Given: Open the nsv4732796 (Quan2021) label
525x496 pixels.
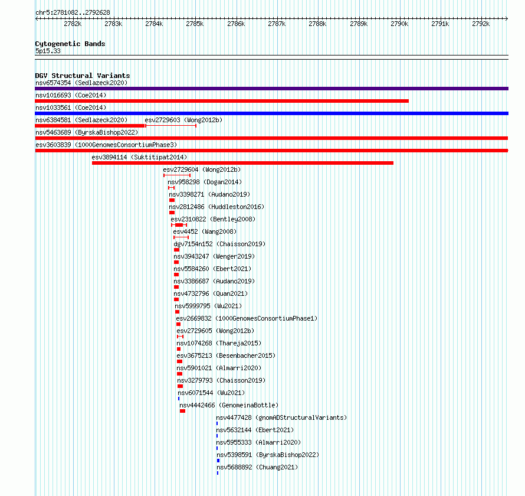Looking at the screenshot, I should click(x=211, y=293).
